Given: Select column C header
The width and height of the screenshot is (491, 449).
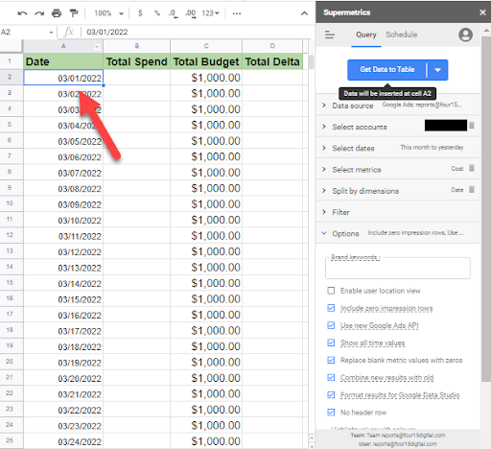Looking at the screenshot, I should click(206, 46).
